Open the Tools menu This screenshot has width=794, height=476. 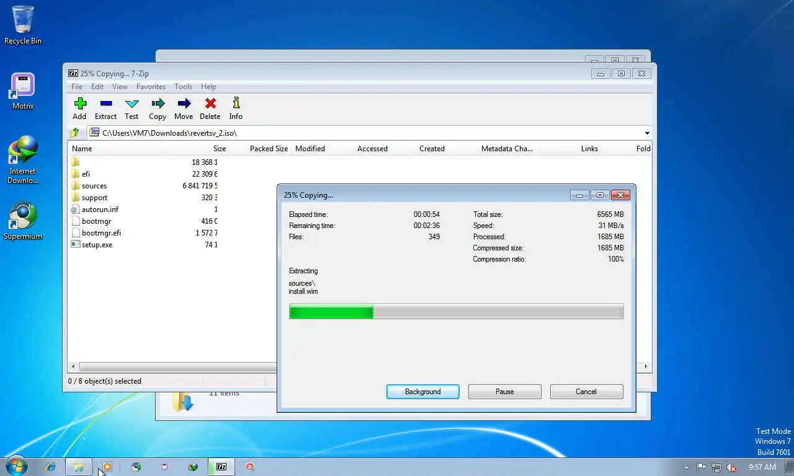pos(183,87)
